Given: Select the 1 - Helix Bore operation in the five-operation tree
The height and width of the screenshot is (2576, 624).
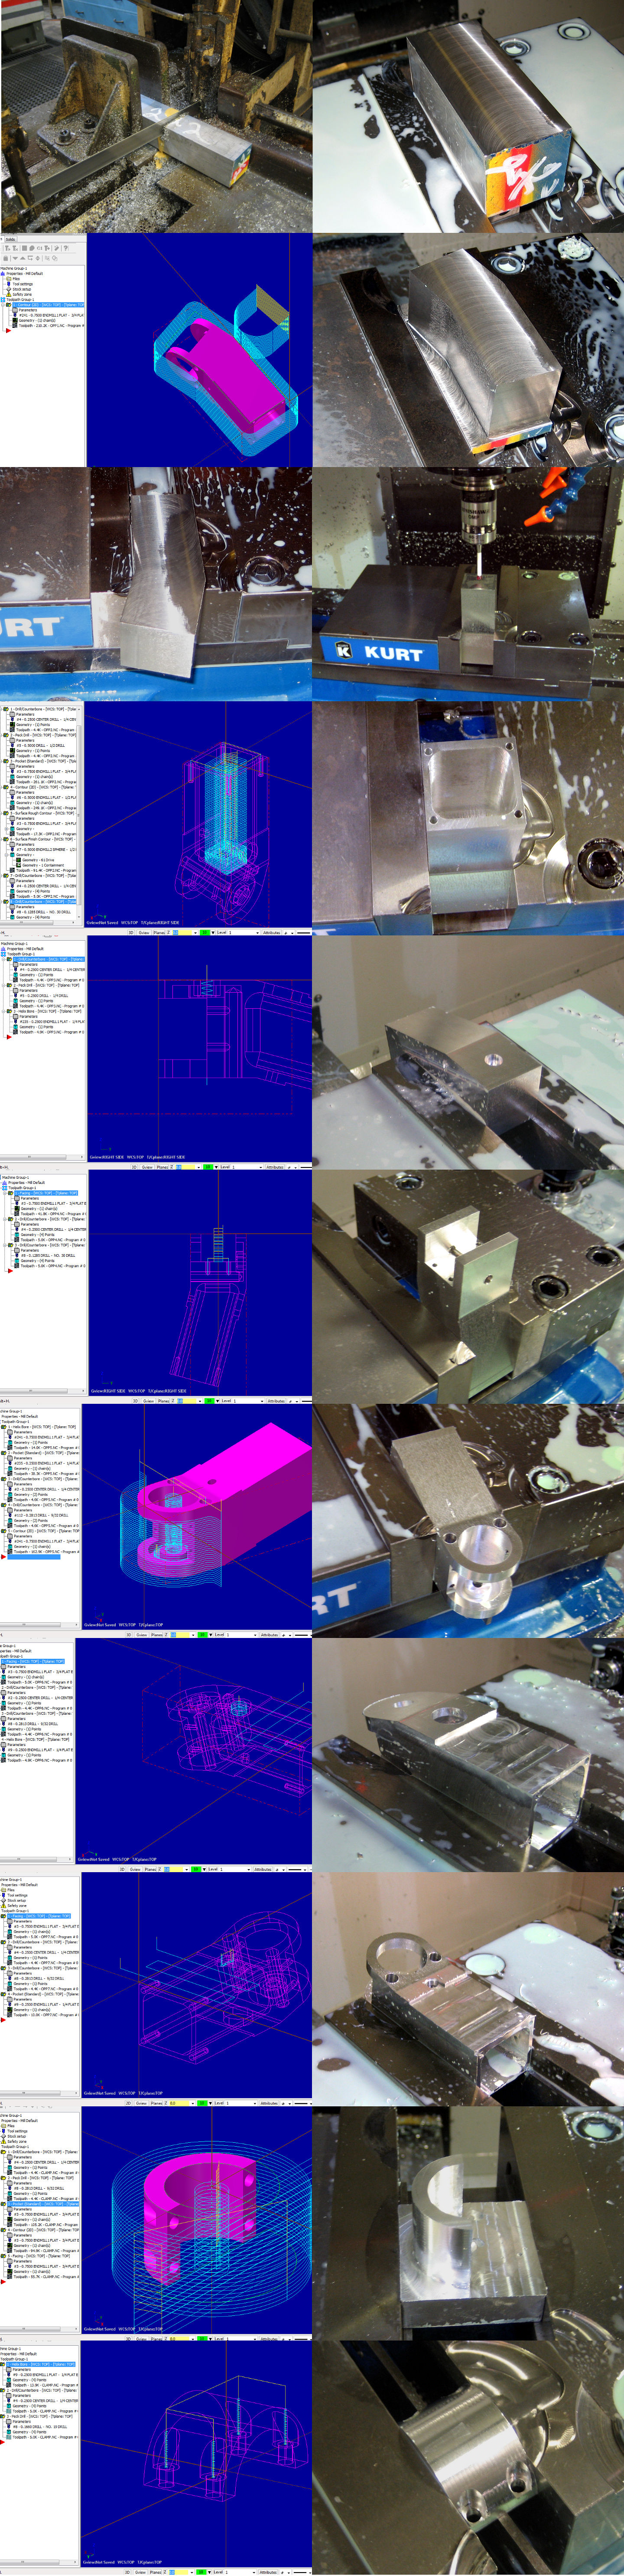Looking at the screenshot, I should coord(43,1427).
